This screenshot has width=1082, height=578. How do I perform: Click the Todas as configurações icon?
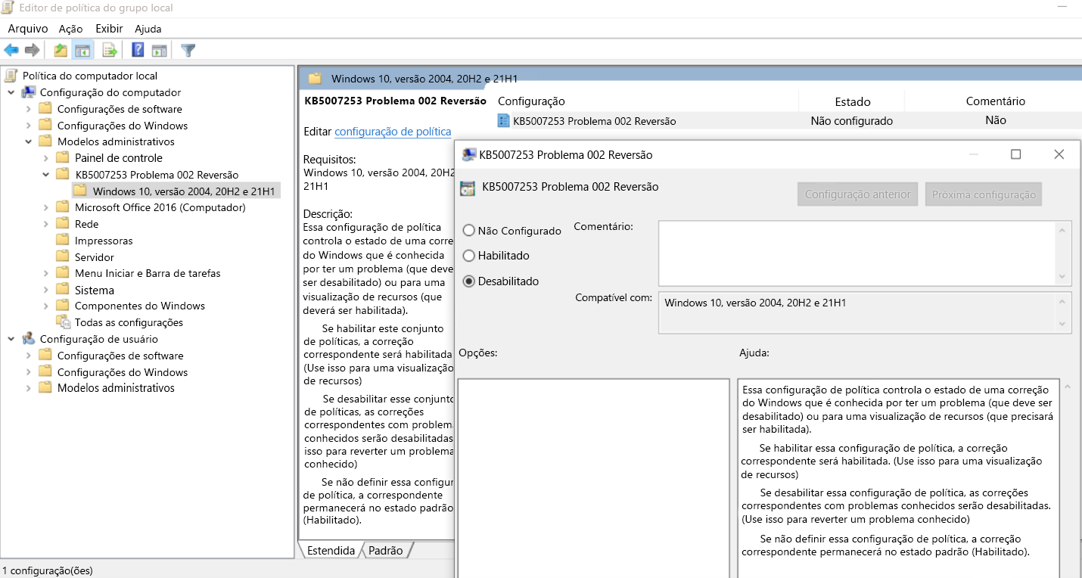click(x=64, y=322)
